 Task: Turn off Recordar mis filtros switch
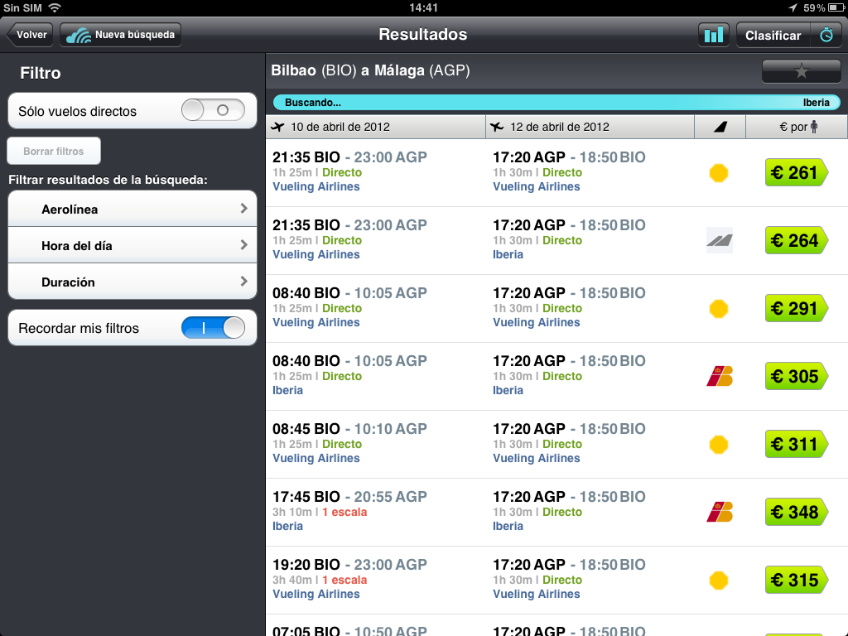click(213, 328)
